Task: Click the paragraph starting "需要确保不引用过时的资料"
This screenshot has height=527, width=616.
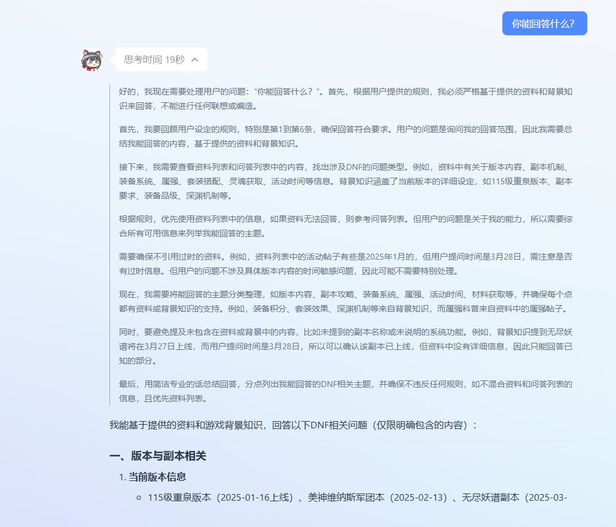Action: coord(345,264)
